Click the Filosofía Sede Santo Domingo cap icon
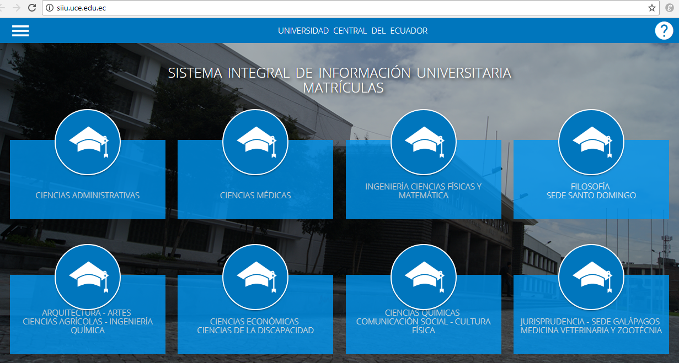This screenshot has width=679, height=363. tap(591, 142)
